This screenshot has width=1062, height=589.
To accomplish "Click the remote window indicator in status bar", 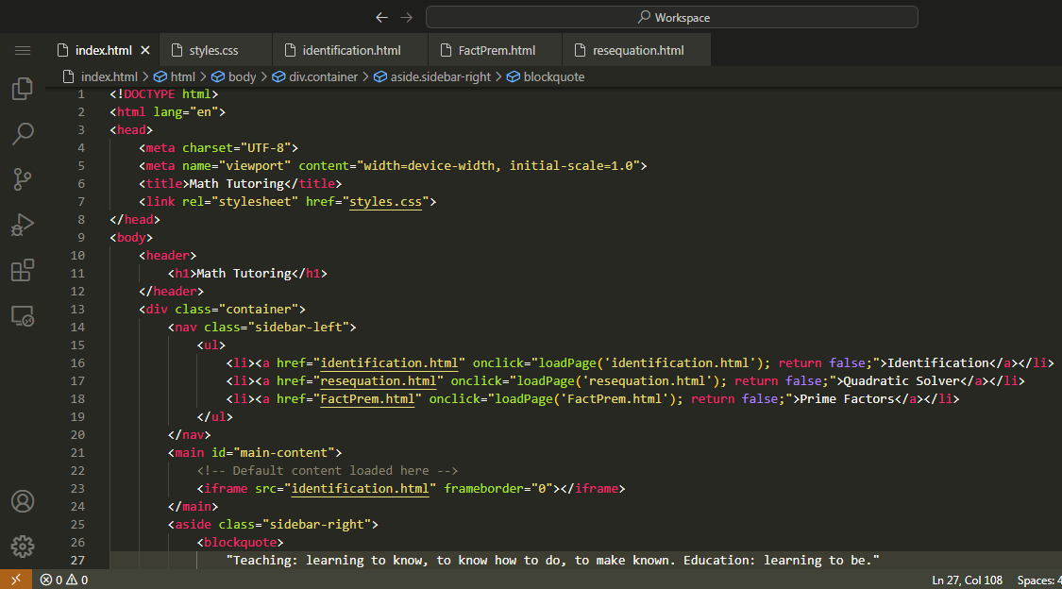I will tap(15, 580).
